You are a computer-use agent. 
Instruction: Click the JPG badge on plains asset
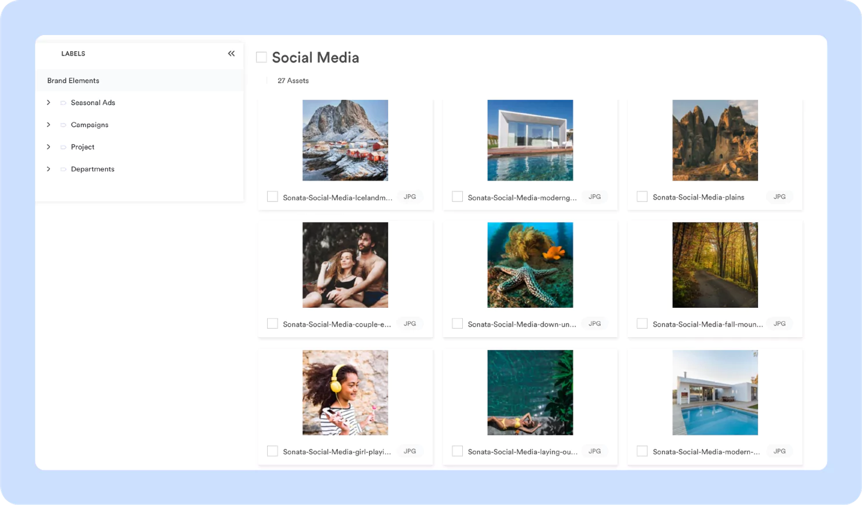780,197
